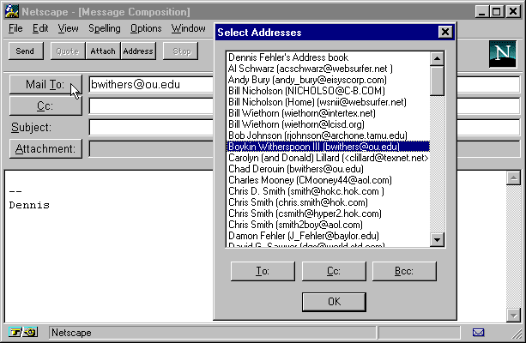Click the envelope mail icon in status bar
Screen dimensions: 526x343
pos(478,332)
